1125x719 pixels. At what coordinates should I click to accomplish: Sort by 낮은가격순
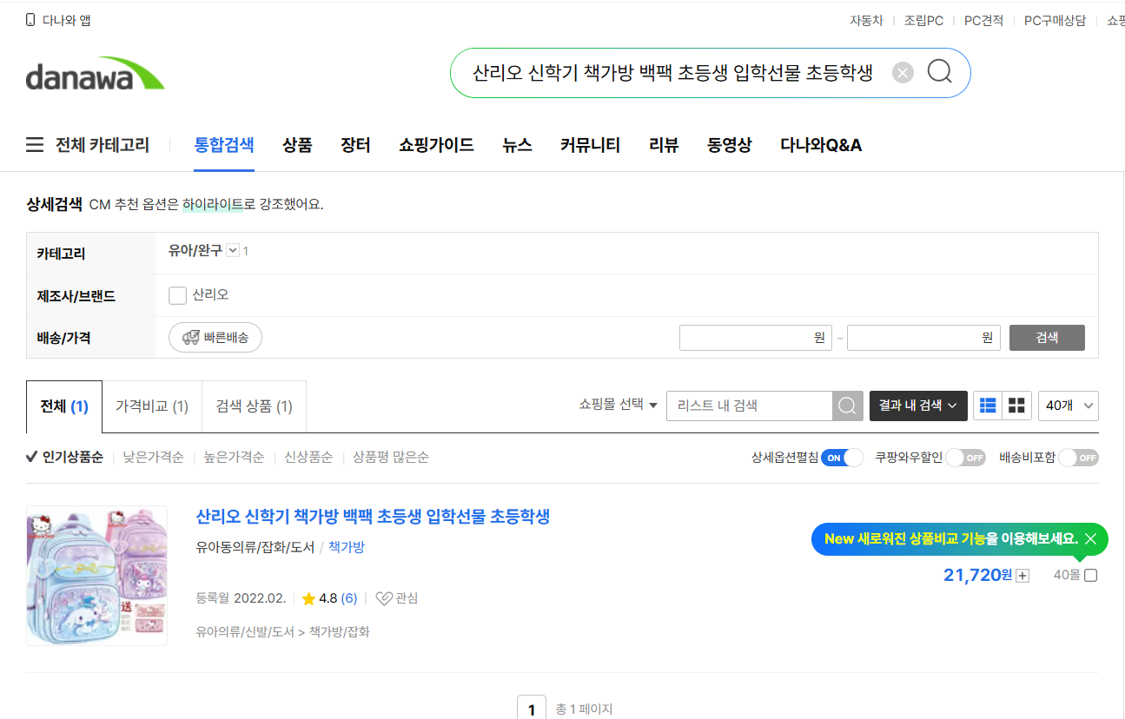click(x=153, y=457)
